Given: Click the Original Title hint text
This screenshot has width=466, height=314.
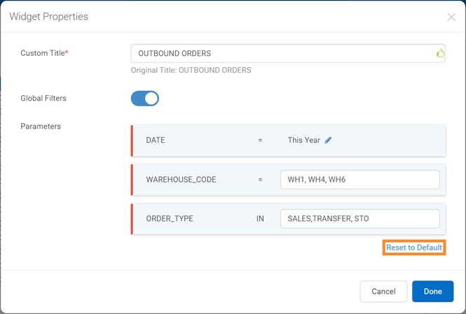Looking at the screenshot, I should pos(191,70).
